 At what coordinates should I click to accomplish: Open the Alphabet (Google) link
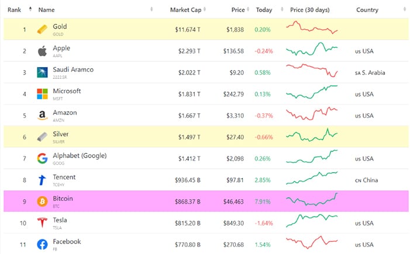[x=80, y=155]
